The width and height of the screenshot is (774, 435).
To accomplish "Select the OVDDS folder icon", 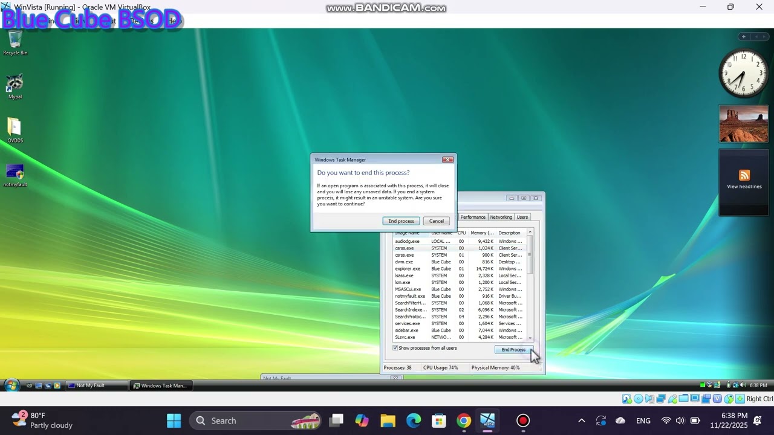I will [15, 130].
